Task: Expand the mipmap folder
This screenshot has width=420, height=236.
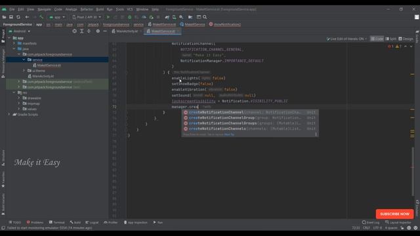Action: point(19,104)
